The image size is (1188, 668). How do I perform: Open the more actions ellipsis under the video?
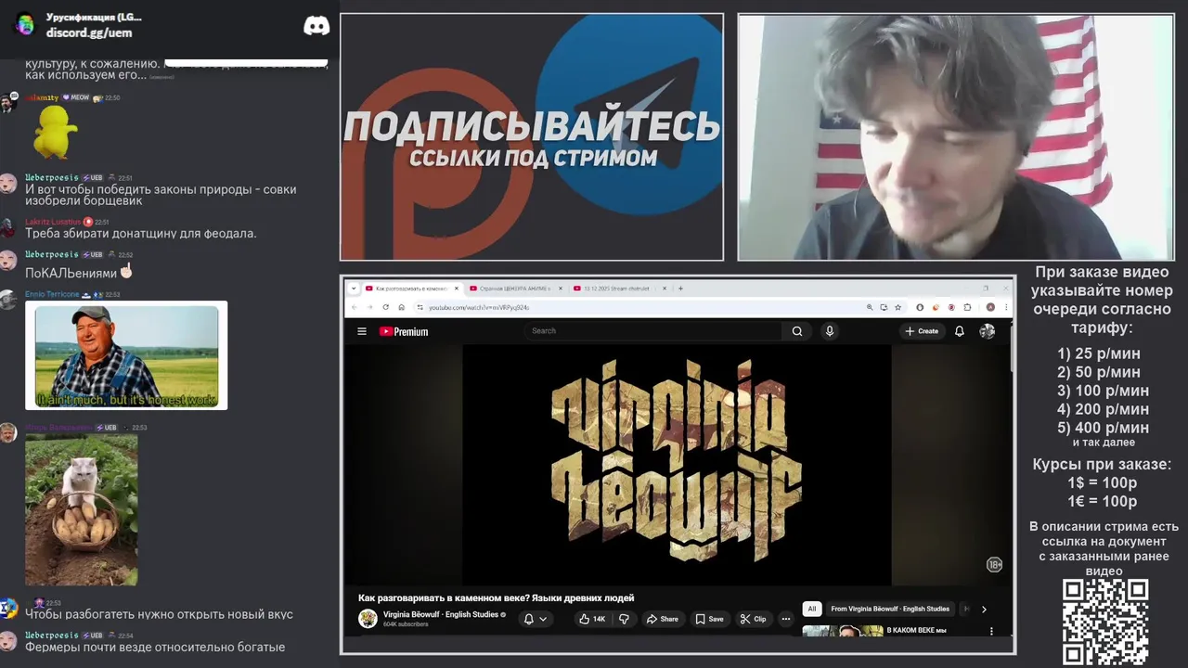tap(785, 619)
